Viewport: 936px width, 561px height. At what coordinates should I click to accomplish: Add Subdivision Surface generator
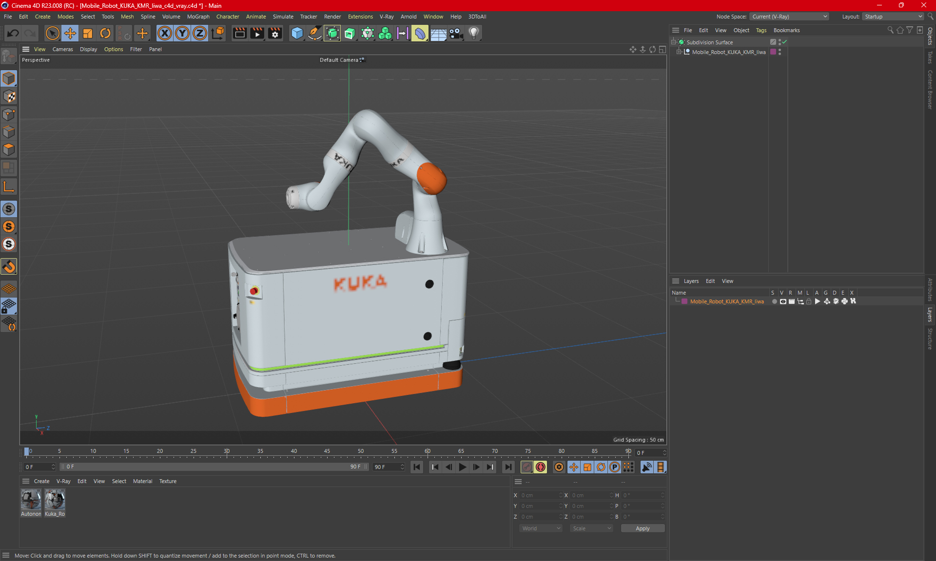(332, 33)
